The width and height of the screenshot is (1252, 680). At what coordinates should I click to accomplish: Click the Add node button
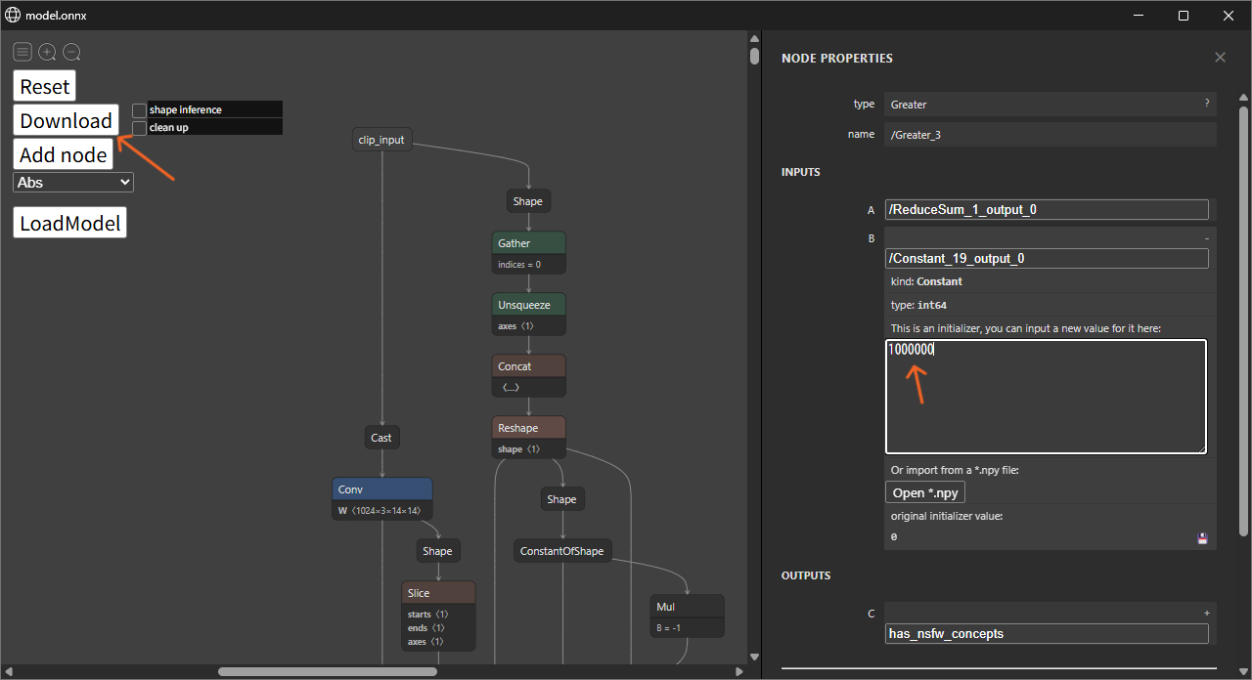(64, 154)
